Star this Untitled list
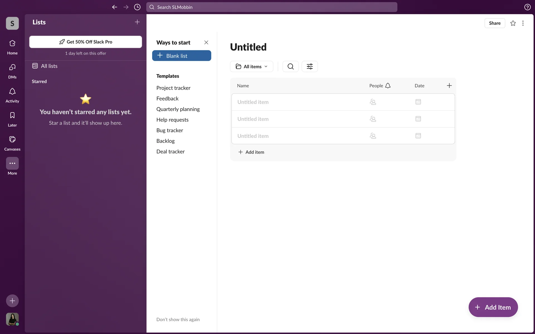Viewport: 535px width, 334px height. [513, 23]
